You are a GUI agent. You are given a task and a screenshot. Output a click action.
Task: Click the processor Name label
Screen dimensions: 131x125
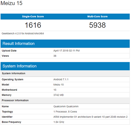(5, 106)
